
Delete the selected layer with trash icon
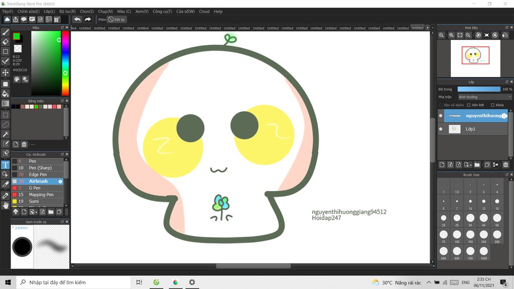(505, 165)
